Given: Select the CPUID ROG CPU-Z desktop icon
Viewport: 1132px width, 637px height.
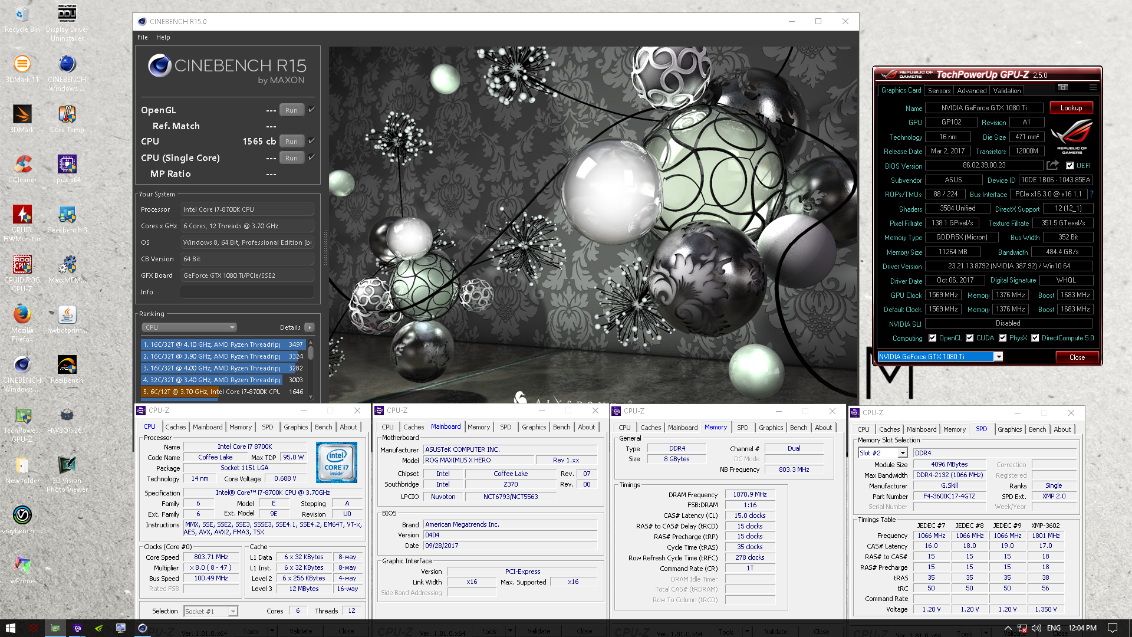Looking at the screenshot, I should point(22,274).
